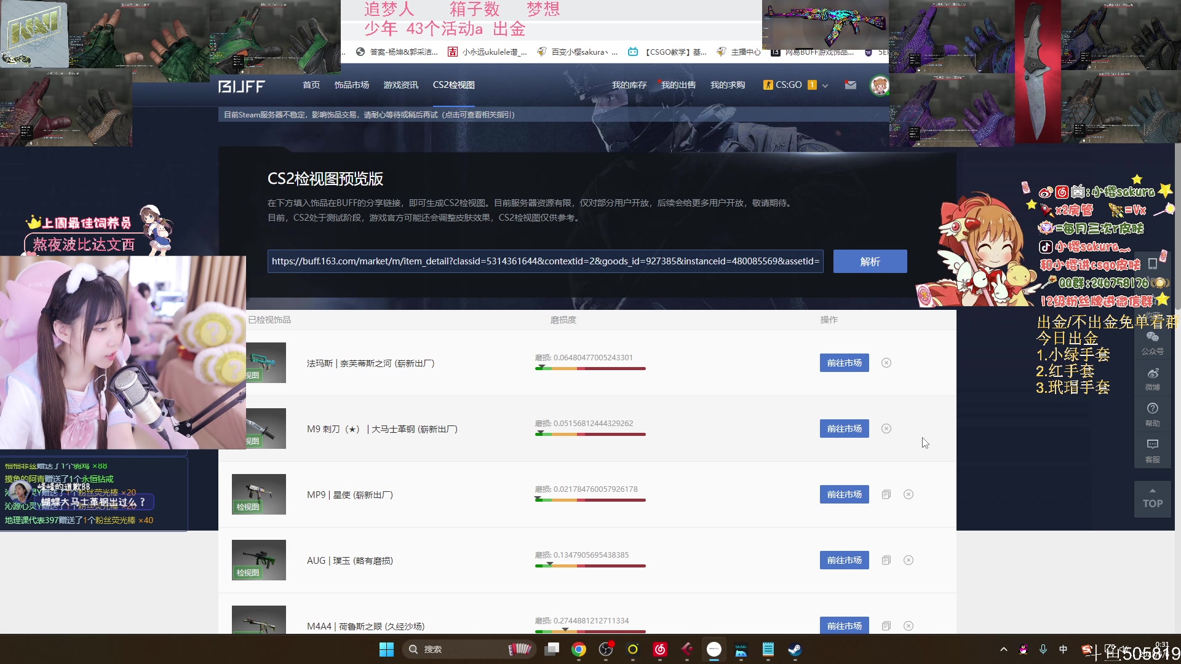The height and width of the screenshot is (664, 1181).
Task: Open the 游戏资讯 tab
Action: (401, 85)
